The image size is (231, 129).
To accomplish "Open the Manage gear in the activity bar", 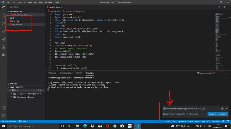I will pyautogui.click(x=3, y=115).
